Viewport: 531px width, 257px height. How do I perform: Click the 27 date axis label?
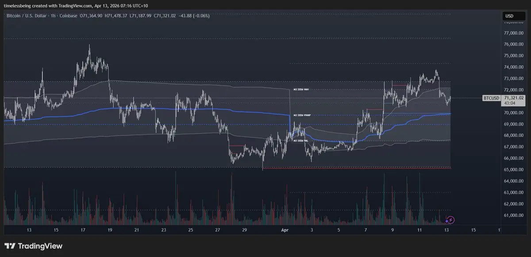[x=218, y=230]
